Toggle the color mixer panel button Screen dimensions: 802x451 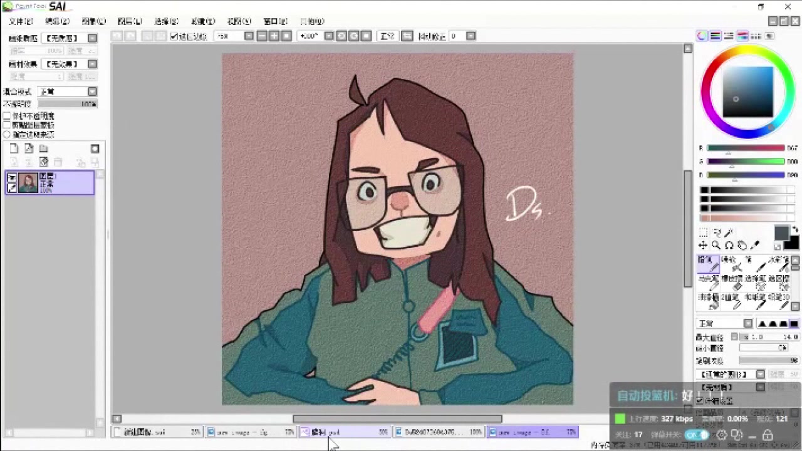(x=742, y=36)
